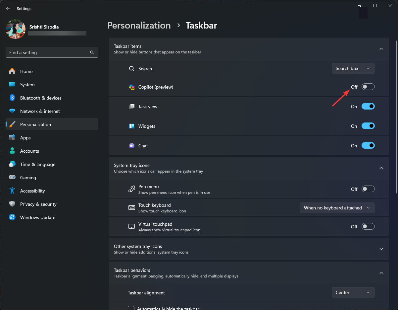Click the search magnifier in Find a setting
This screenshot has height=310, width=398.
(x=92, y=52)
